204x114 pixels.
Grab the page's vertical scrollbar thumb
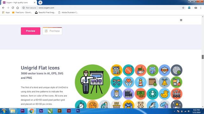tap(203, 57)
